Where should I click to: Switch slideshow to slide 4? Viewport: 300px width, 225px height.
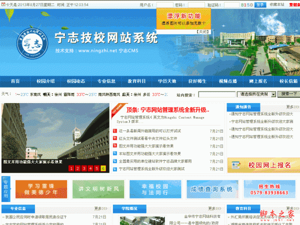90,168
